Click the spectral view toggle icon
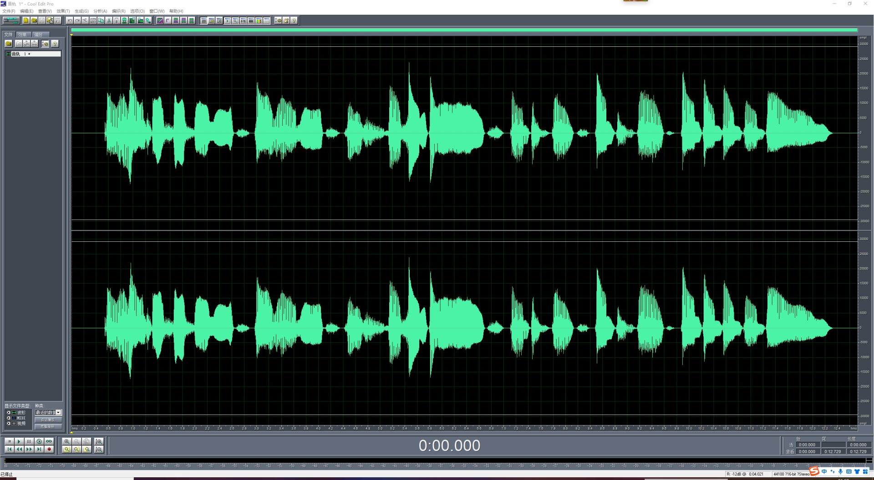 tap(160, 20)
